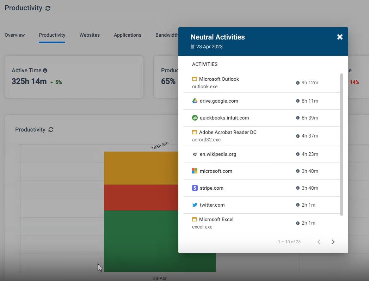The width and height of the screenshot is (369, 281).
Task: Click the Adobe Acrobat Reader DC window icon
Action: (x=195, y=132)
